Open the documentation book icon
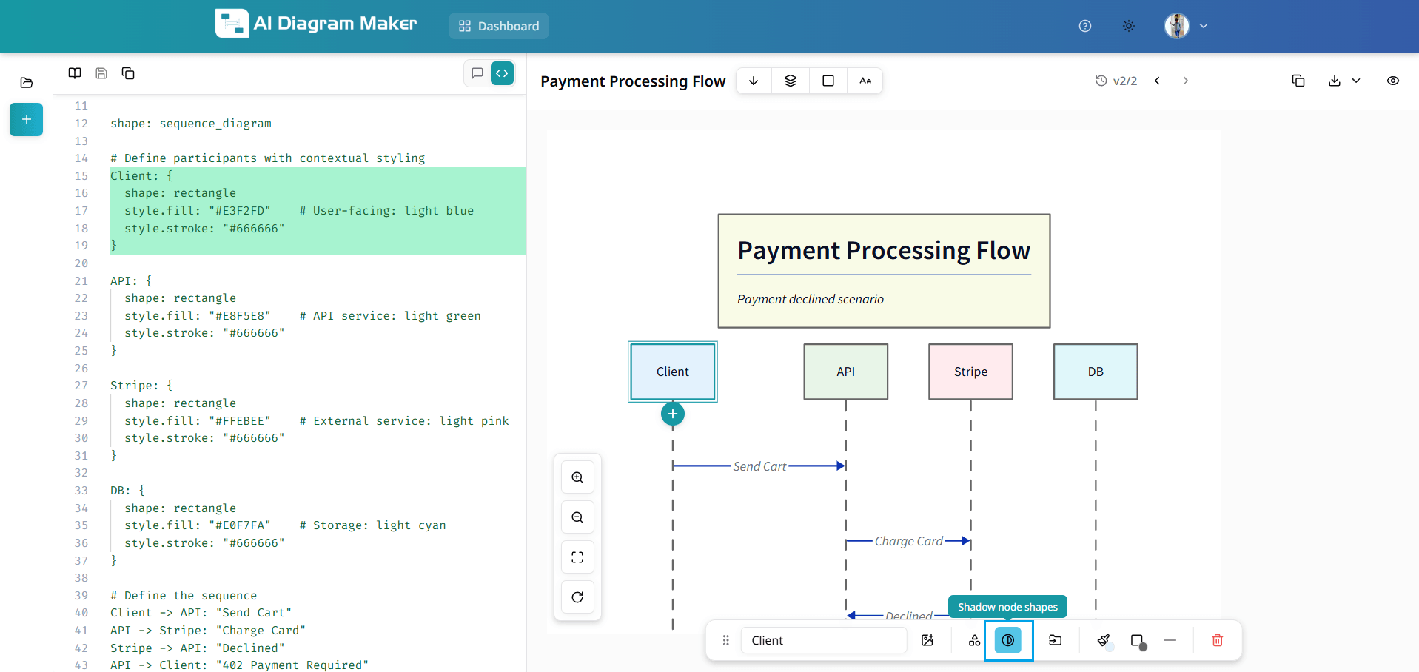The height and width of the screenshot is (672, 1419). pos(75,73)
